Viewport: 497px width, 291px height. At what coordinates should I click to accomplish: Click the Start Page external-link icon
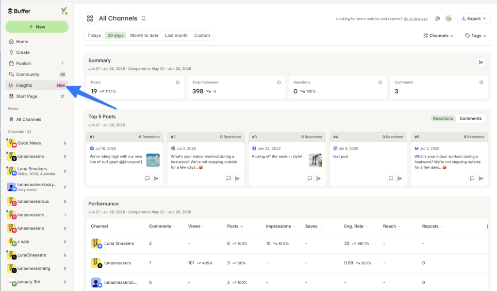pyautogui.click(x=63, y=96)
